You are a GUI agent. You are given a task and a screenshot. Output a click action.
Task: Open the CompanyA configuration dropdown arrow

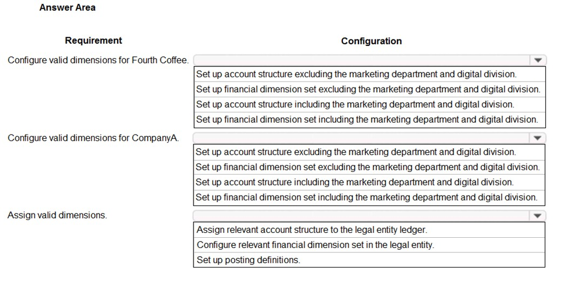click(537, 138)
